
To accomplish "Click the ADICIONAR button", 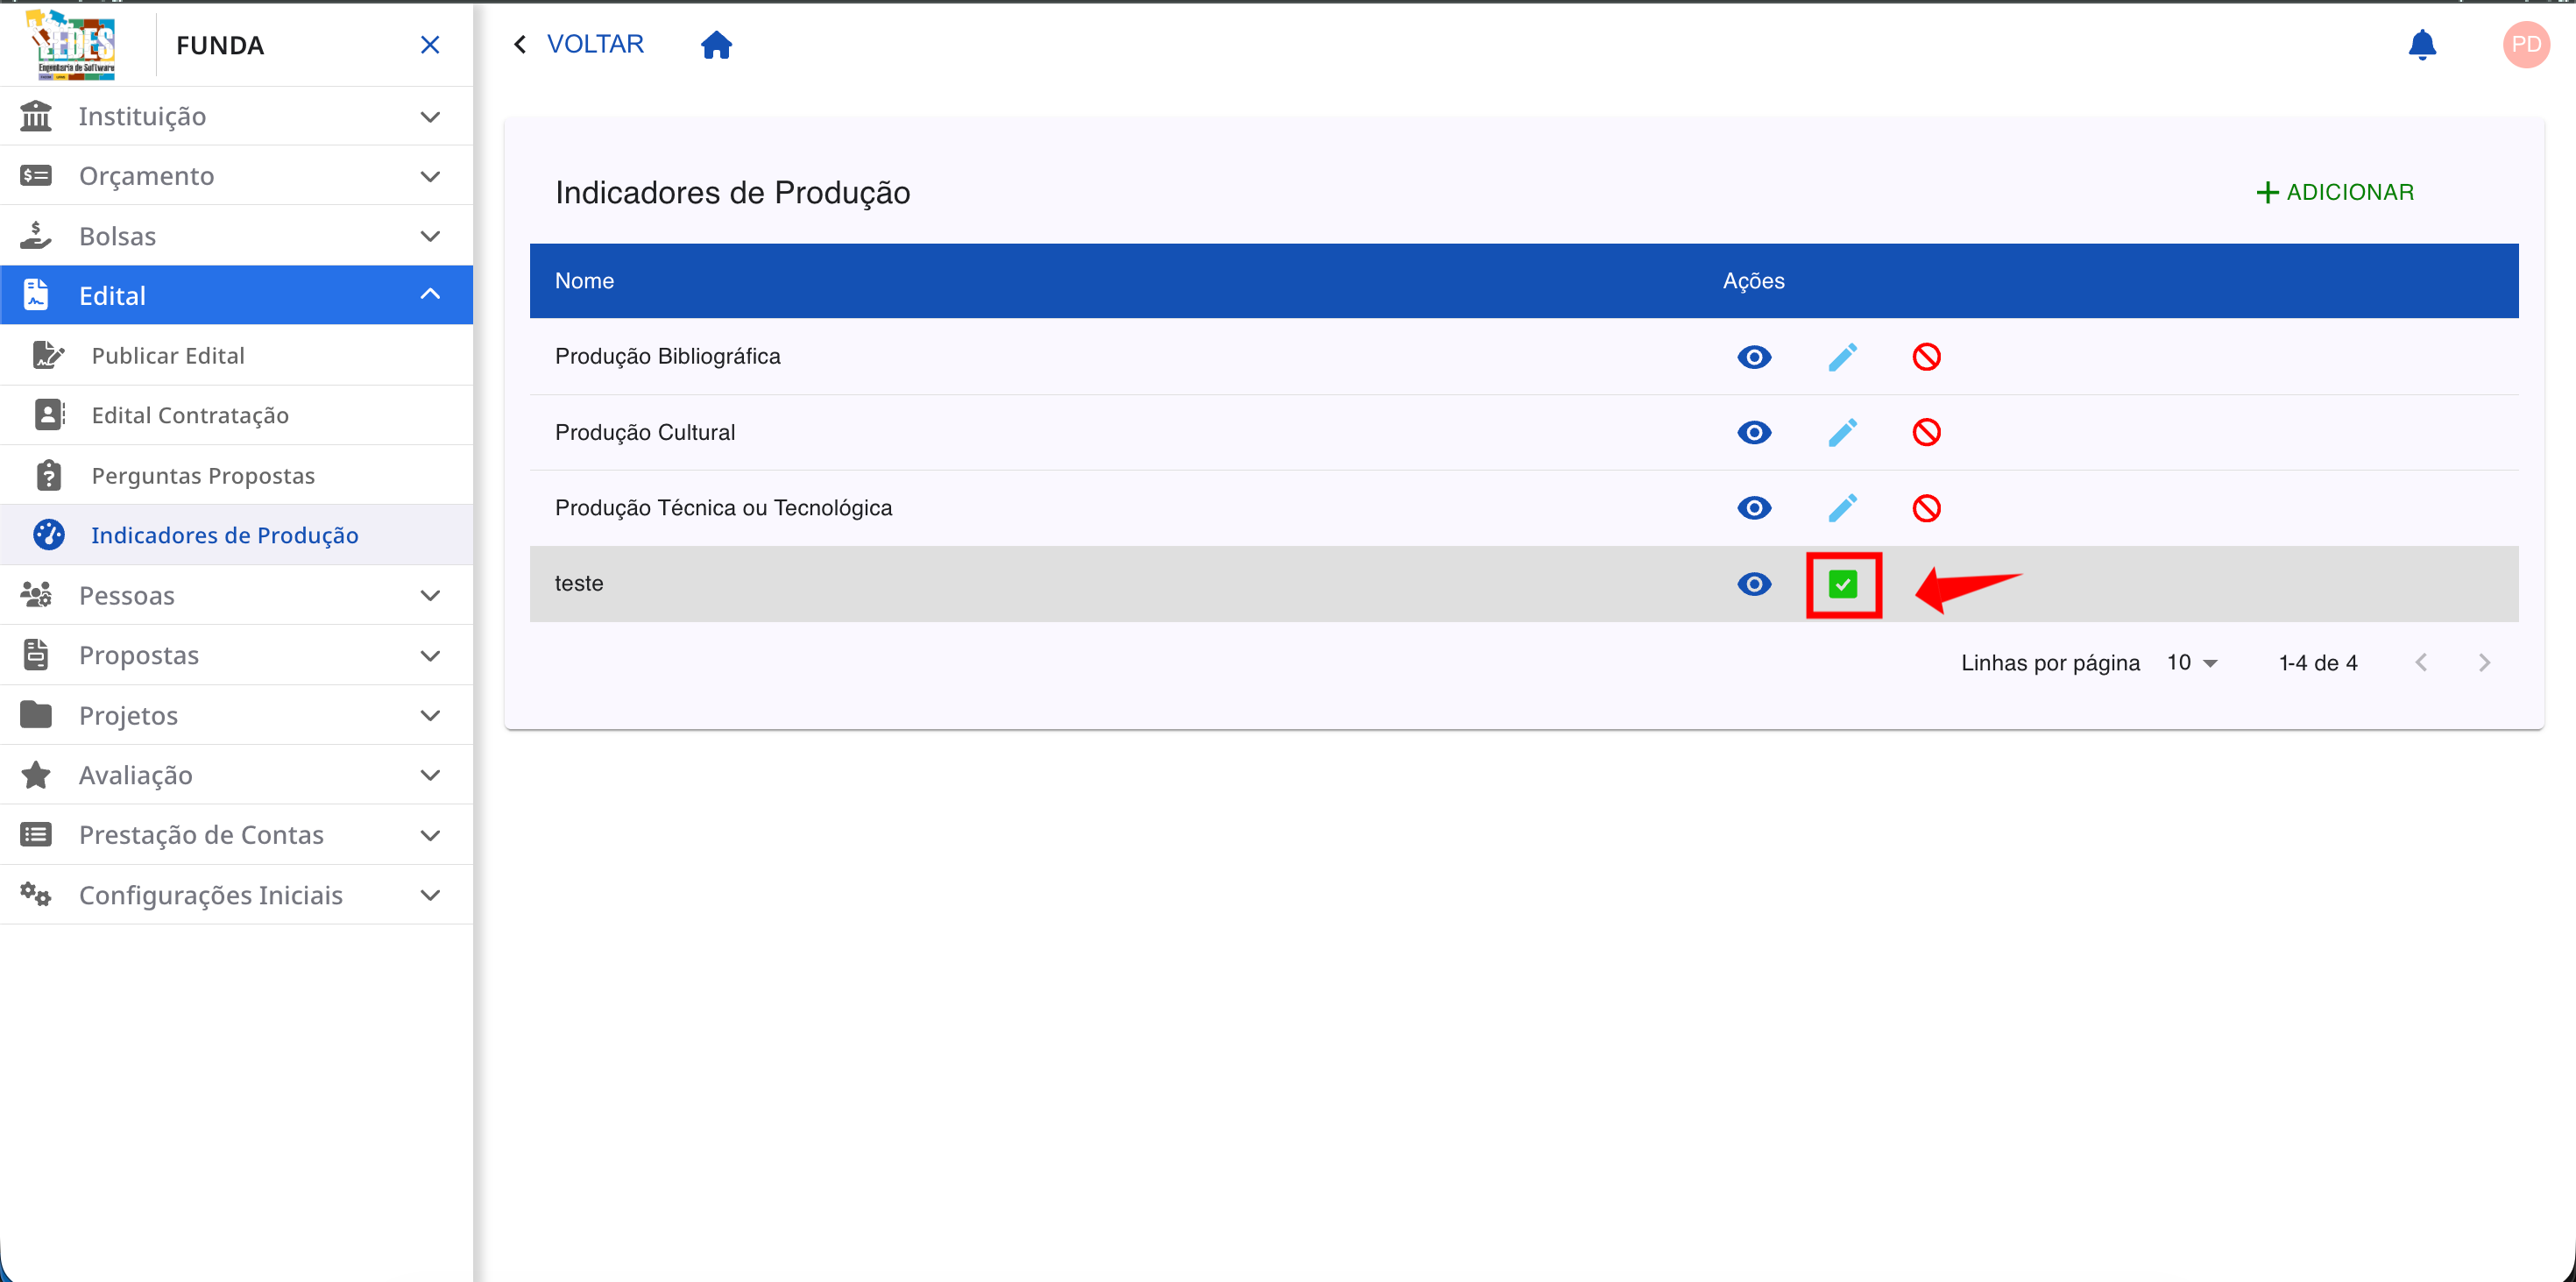I will 2335,192.
